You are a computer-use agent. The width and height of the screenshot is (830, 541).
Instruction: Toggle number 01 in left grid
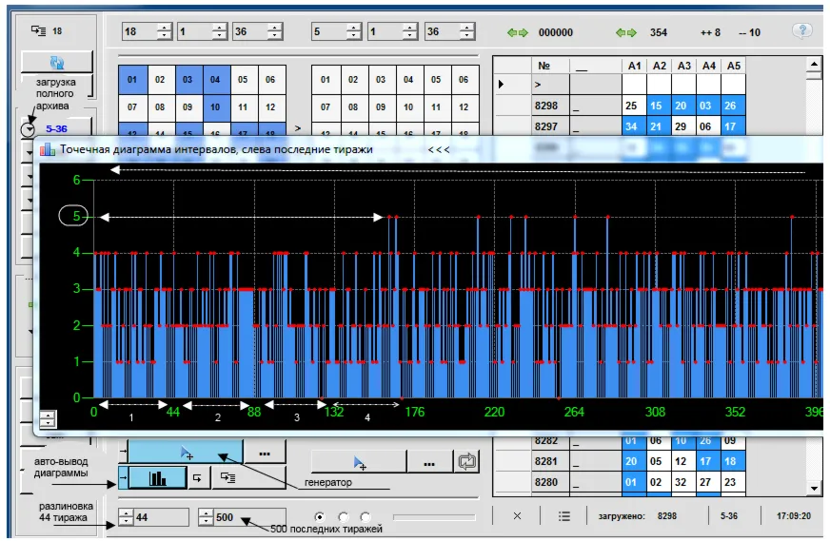132,79
